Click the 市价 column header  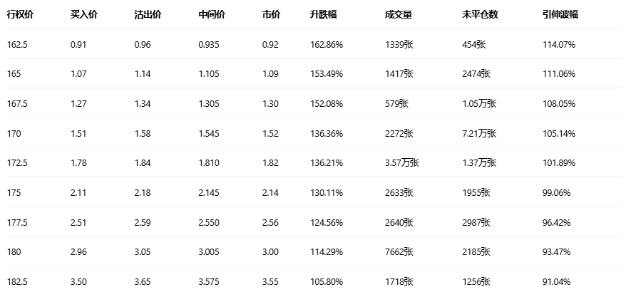(271, 14)
